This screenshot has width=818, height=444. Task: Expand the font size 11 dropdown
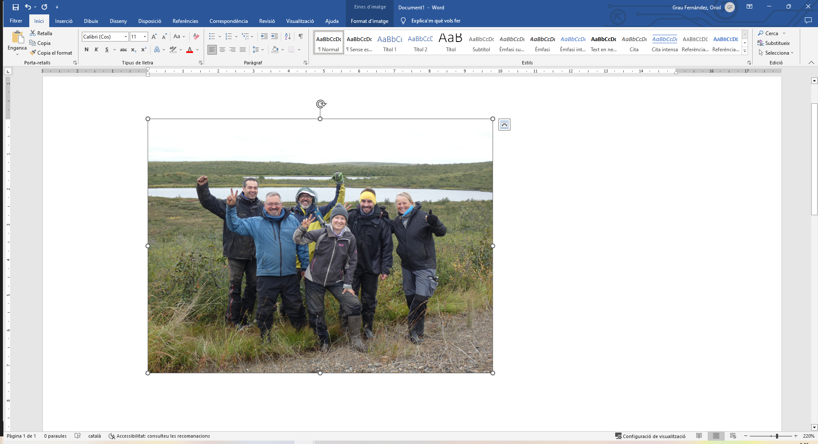pos(145,37)
